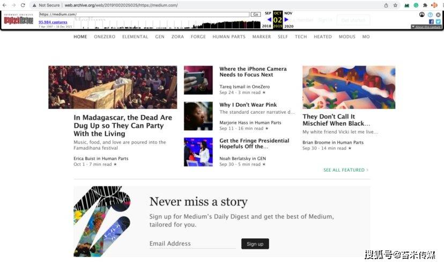The width and height of the screenshot is (444, 264).
Task: Select the HOME tab
Action: pyautogui.click(x=80, y=37)
